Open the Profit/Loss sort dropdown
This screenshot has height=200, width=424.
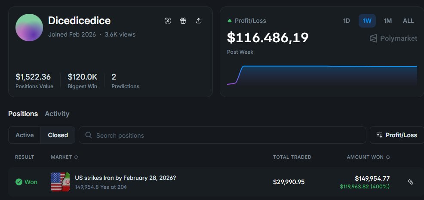click(396, 135)
